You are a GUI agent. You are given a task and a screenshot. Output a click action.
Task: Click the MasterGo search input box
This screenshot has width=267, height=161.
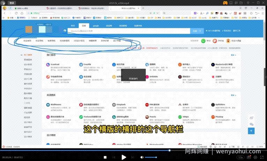(x=129, y=31)
